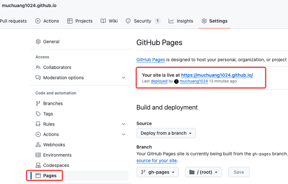Click the Rules icon in sidebar
Screen dimensions: 288x184
(x=38, y=124)
